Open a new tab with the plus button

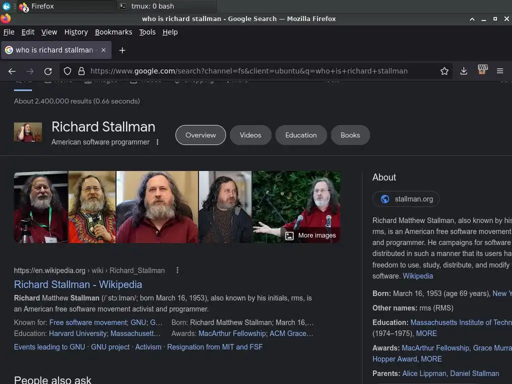coord(122,50)
